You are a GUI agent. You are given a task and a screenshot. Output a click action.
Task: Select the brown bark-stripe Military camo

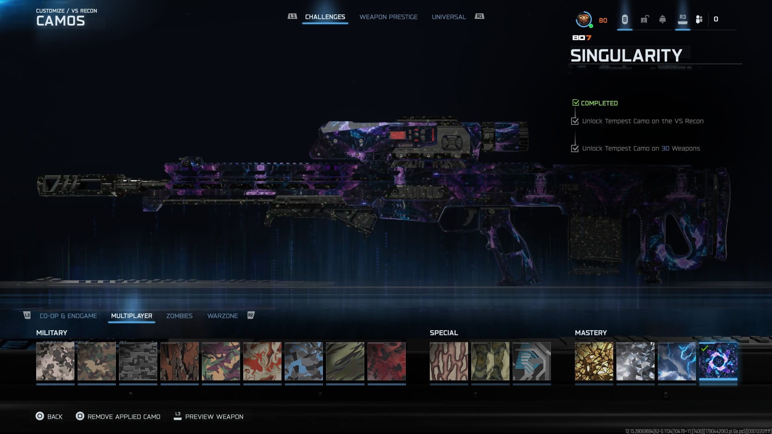[x=179, y=361]
